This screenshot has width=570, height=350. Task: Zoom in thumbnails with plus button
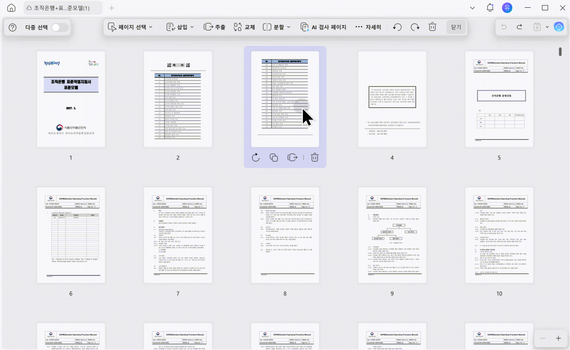pyautogui.click(x=558, y=338)
